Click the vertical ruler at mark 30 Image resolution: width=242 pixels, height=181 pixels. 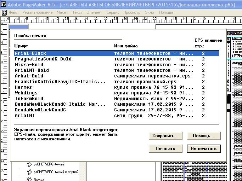coord(4,170)
